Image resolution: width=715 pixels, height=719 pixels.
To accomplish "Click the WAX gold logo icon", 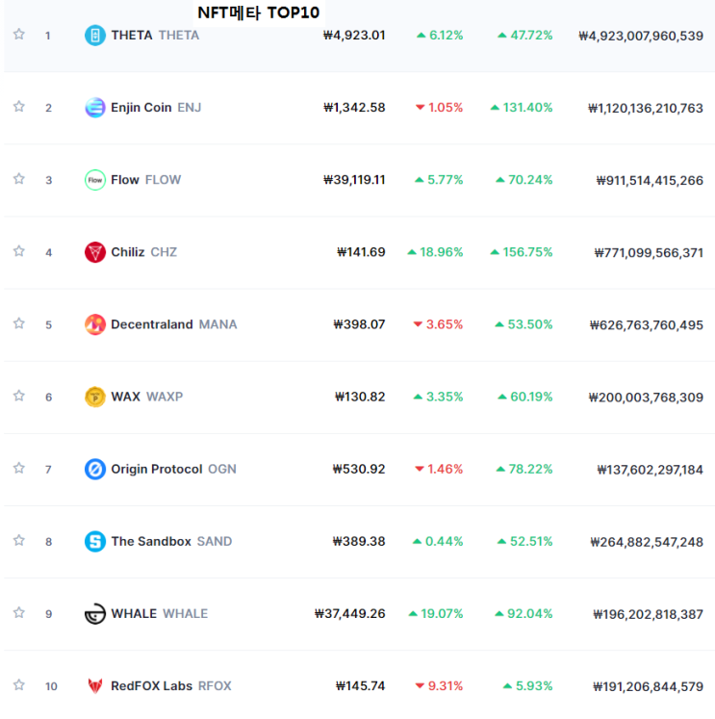I will click(x=95, y=397).
